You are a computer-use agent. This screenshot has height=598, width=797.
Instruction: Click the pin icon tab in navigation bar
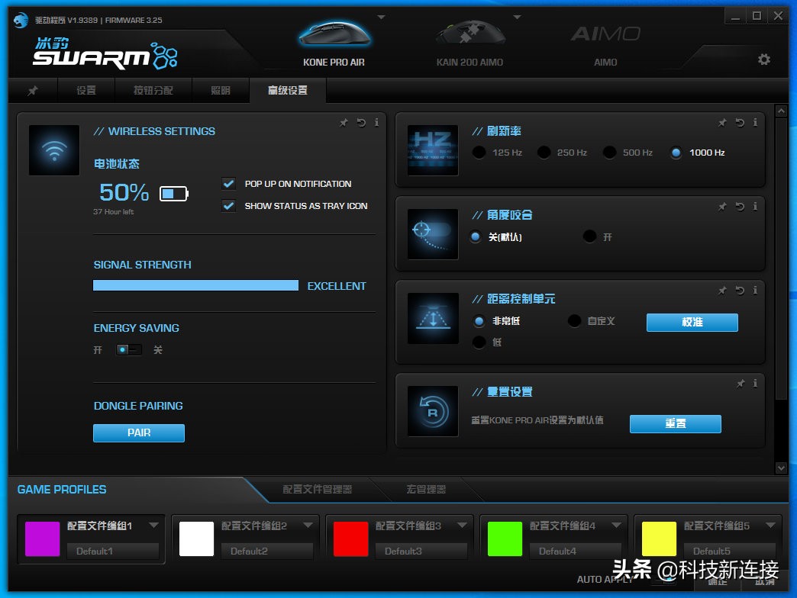tap(33, 90)
